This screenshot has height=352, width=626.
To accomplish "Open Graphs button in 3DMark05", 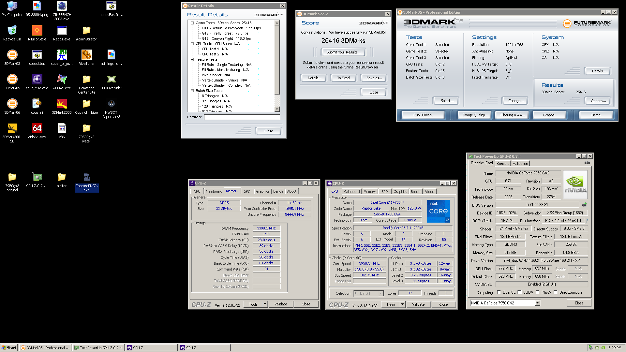I will (550, 115).
